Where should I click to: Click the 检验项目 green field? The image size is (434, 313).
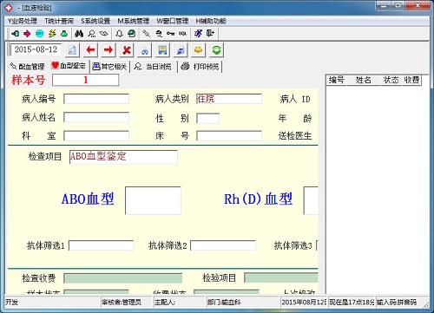[281, 278]
